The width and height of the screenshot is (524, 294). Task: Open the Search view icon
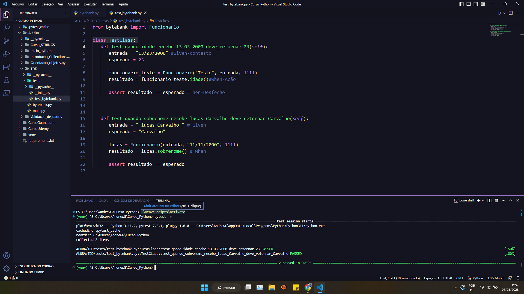[x=7, y=27]
